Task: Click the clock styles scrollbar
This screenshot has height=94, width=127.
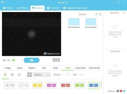Action: [101, 85]
